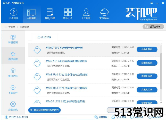Go to the 环境检测 step
Image resolution: width=166 pixels, height=120 pixels.
[x=13, y=39]
